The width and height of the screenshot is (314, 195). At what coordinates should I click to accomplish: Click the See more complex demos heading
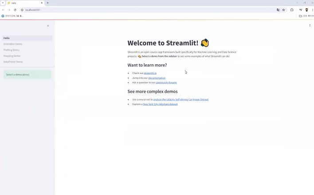click(x=153, y=91)
